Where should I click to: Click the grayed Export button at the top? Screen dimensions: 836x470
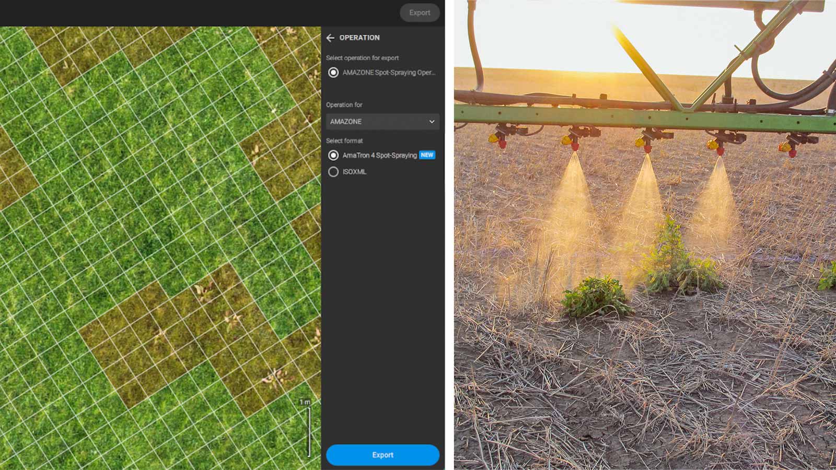pyautogui.click(x=420, y=13)
